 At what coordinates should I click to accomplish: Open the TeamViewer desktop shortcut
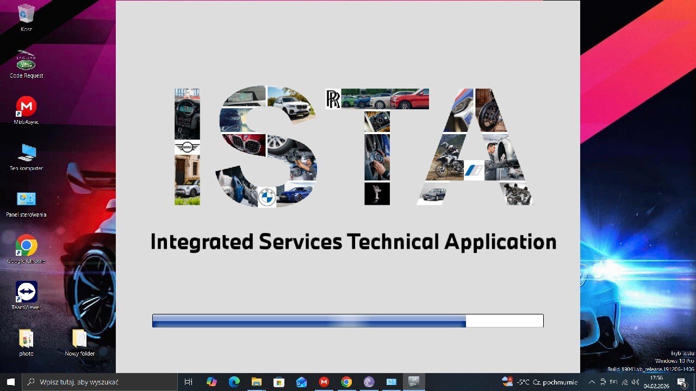26,292
